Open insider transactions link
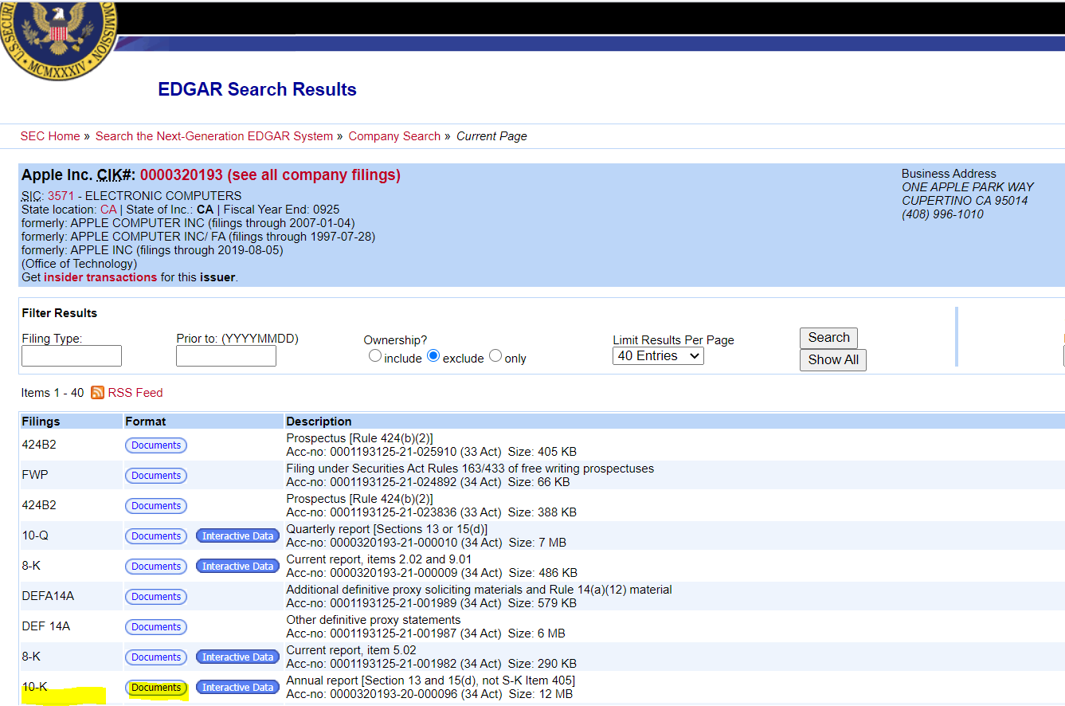The image size is (1065, 706). tap(100, 277)
